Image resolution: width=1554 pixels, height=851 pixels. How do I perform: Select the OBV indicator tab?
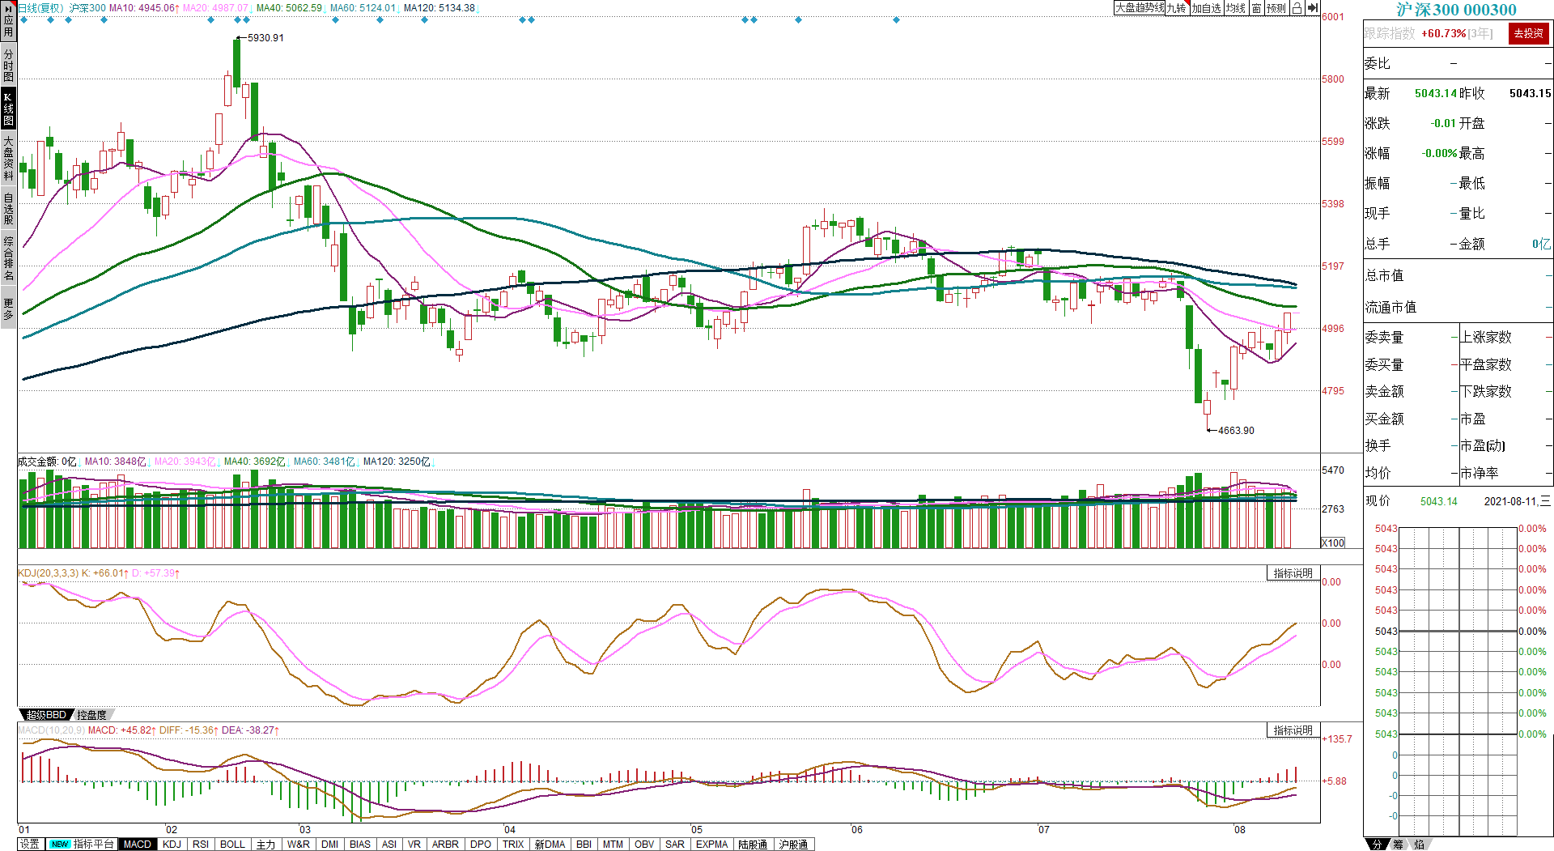click(644, 844)
